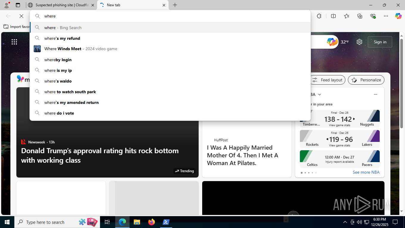The height and width of the screenshot is (228, 405).
Task: Click Import favorites bookmark bar item
Action: tap(17, 27)
